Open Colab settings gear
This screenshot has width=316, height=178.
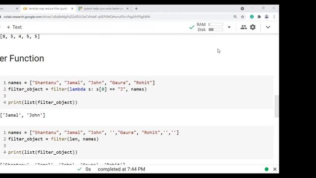pos(253,27)
